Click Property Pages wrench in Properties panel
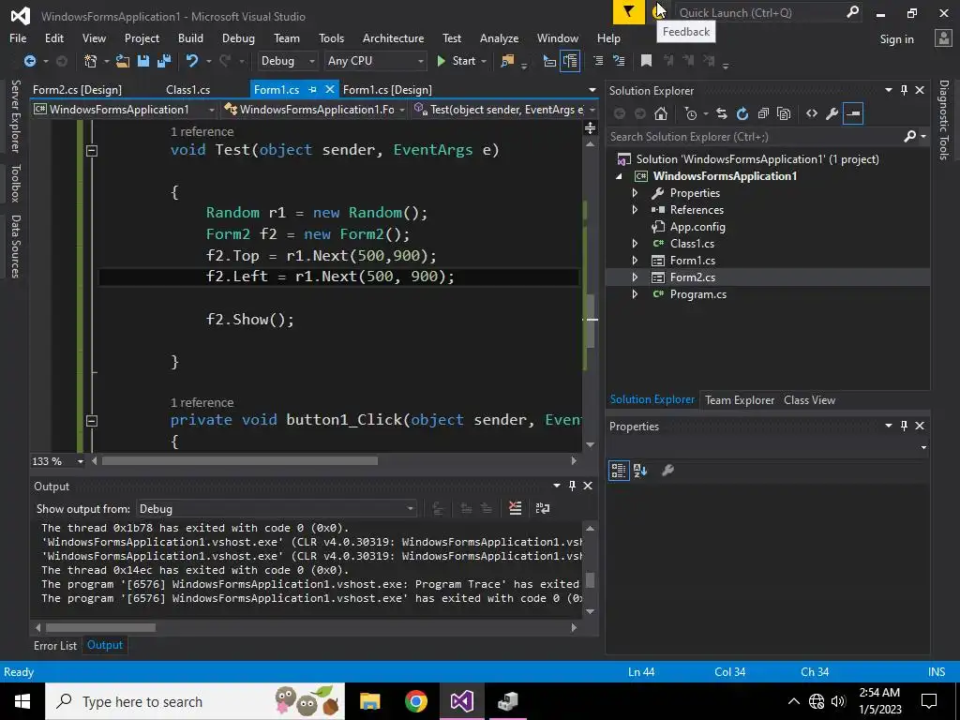The image size is (960, 720). click(x=667, y=471)
